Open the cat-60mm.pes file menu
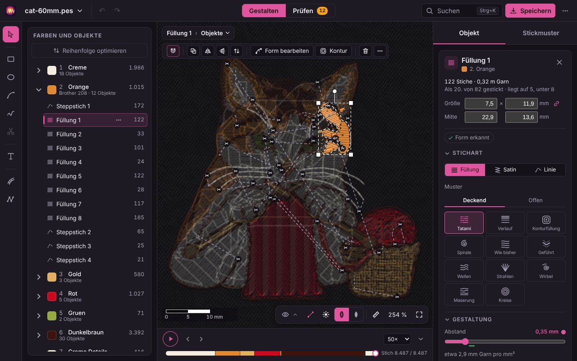 (x=54, y=11)
